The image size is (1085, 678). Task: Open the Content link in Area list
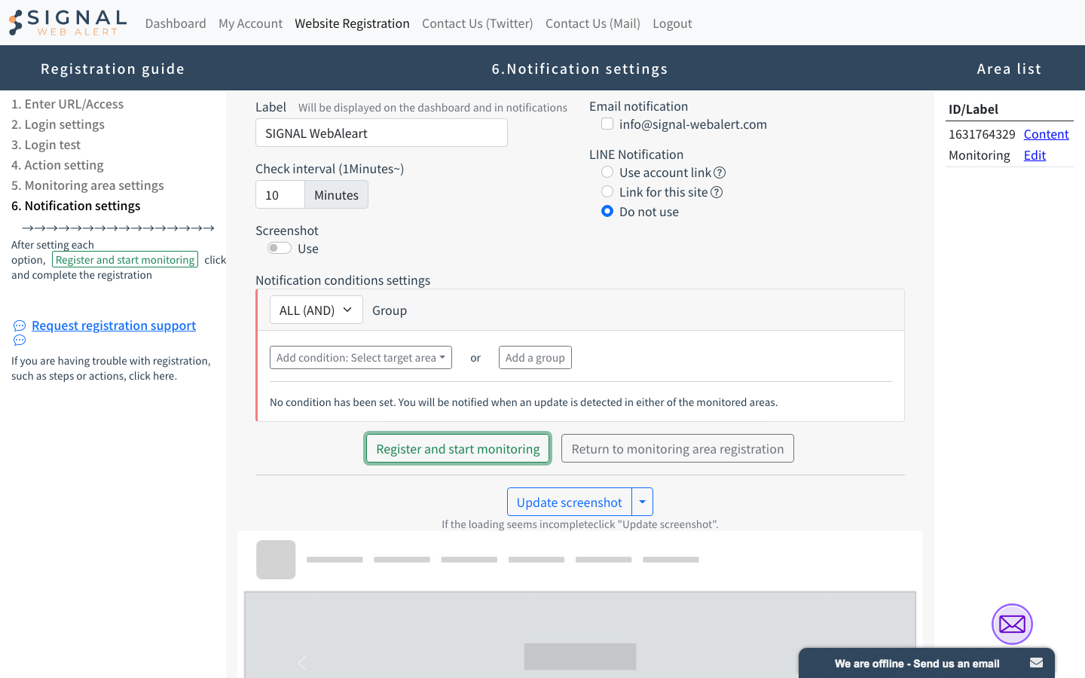[x=1046, y=134]
